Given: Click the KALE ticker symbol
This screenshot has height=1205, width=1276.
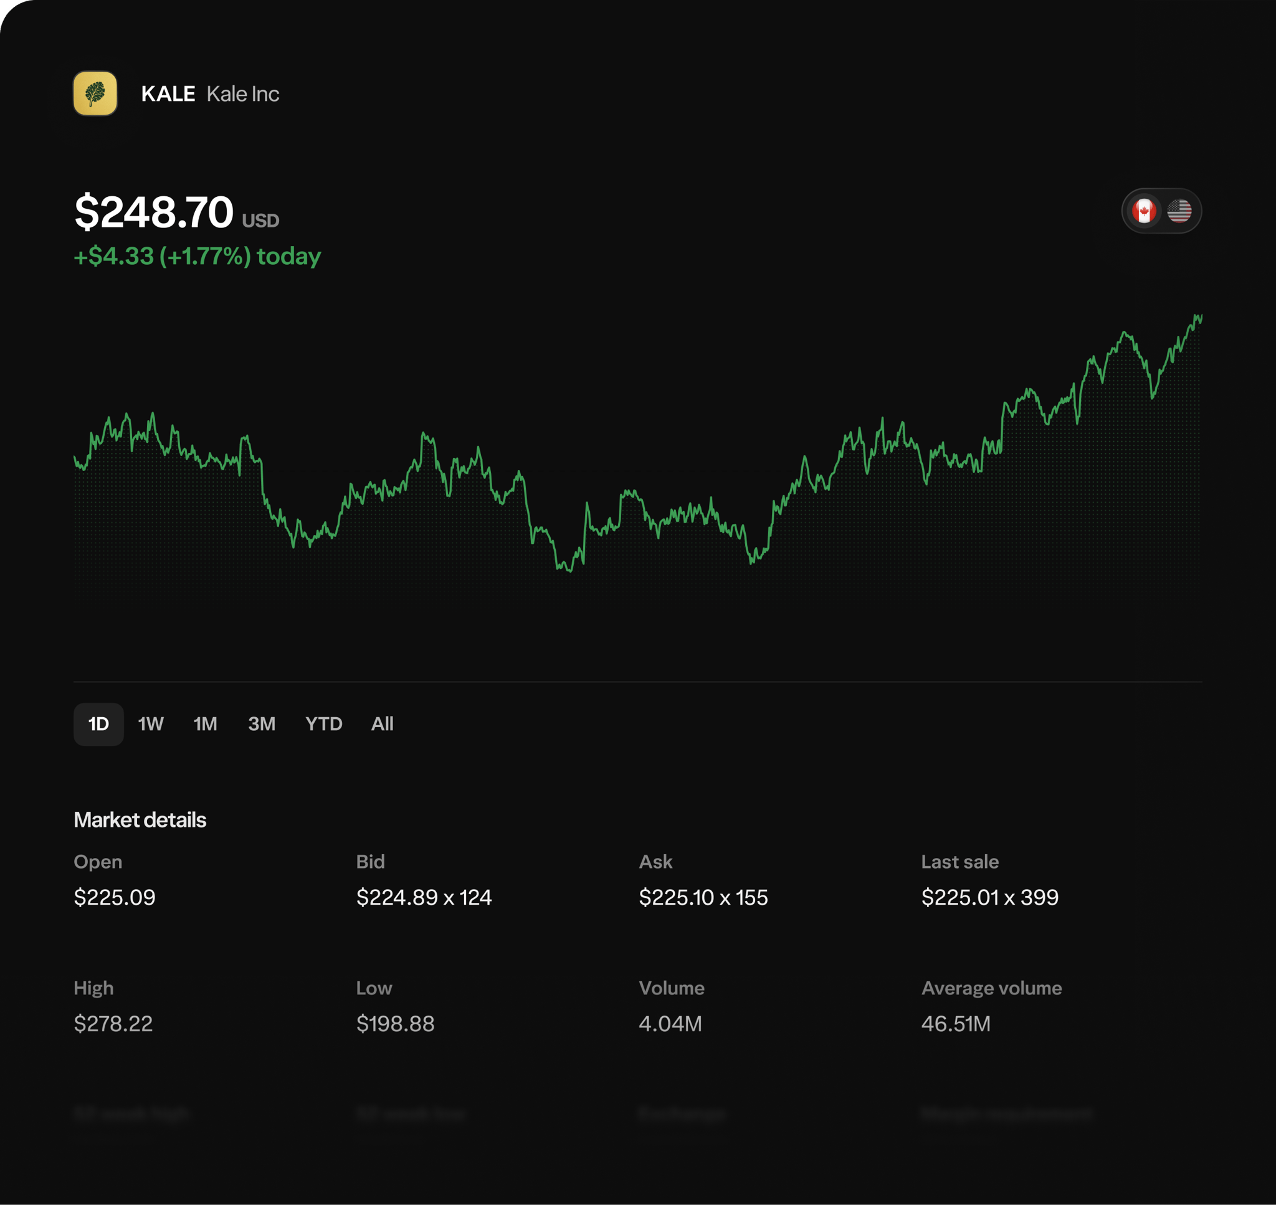Looking at the screenshot, I should [x=168, y=94].
